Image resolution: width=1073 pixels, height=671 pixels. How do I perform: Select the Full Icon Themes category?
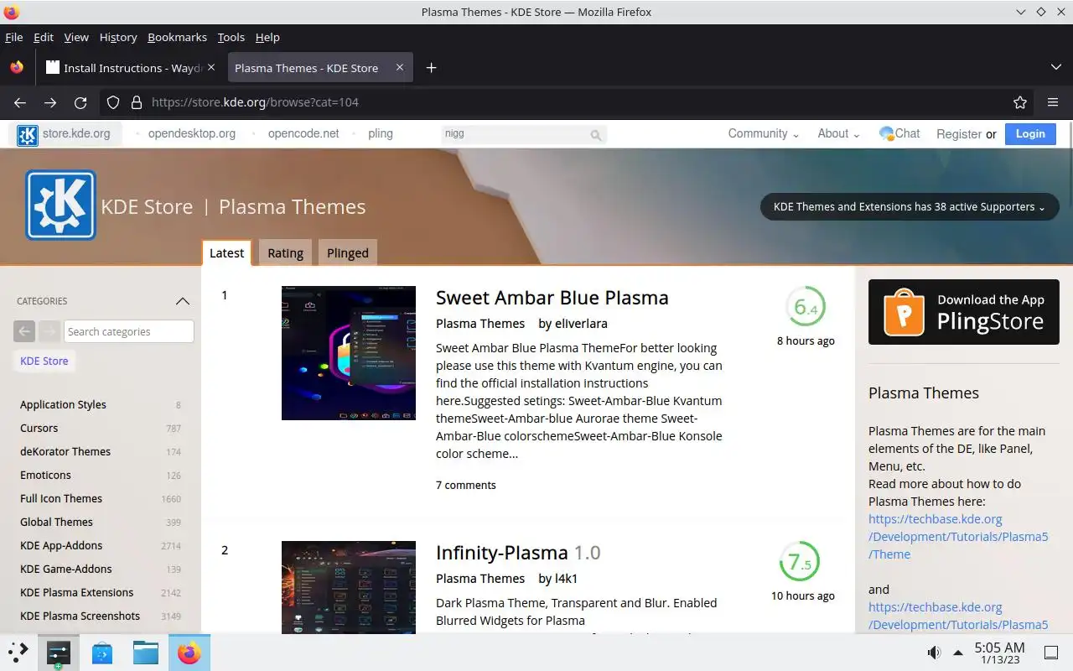61,498
